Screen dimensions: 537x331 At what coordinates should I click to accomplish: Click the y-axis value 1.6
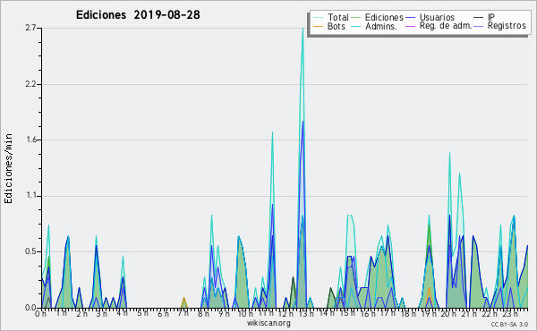pos(30,140)
